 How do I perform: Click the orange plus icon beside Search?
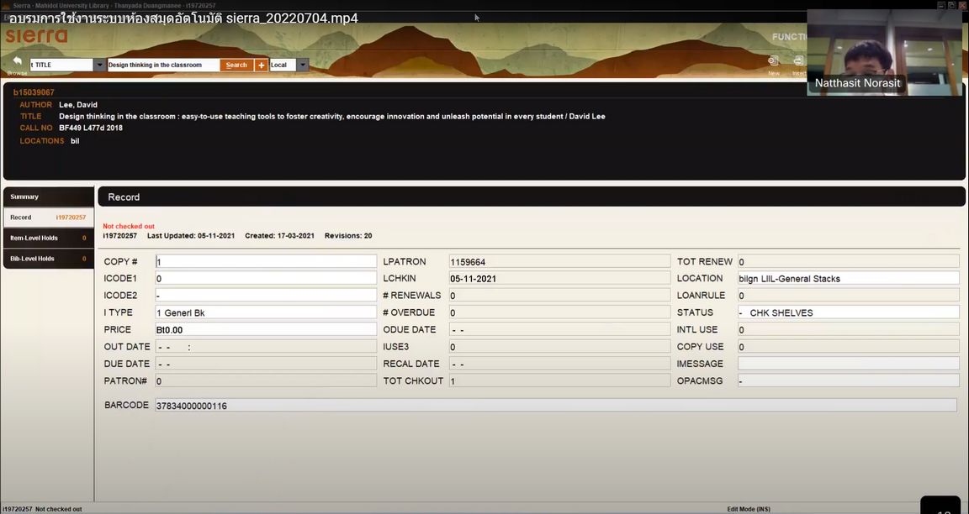(x=261, y=65)
